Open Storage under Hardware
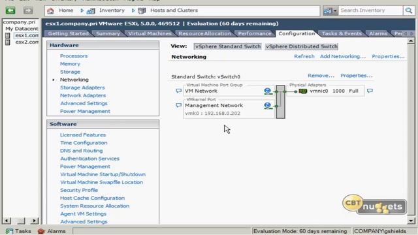 click(70, 72)
